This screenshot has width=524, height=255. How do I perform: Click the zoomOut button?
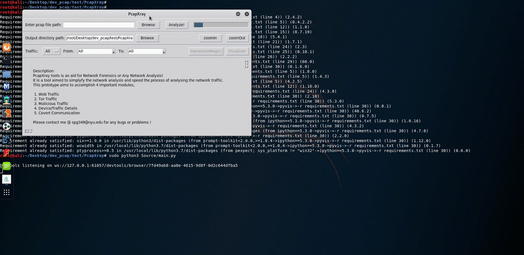(x=237, y=38)
